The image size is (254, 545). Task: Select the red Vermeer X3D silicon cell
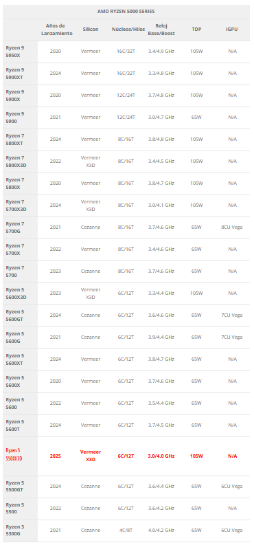tap(91, 456)
